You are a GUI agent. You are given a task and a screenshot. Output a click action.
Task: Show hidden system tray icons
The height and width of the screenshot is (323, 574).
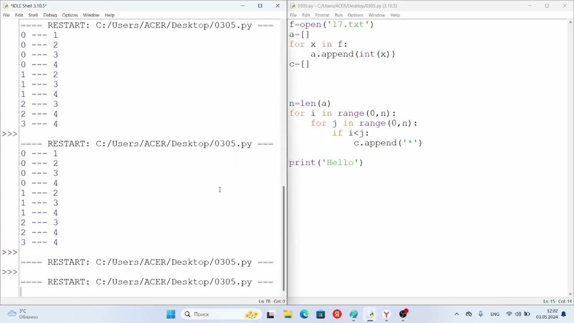point(457,314)
